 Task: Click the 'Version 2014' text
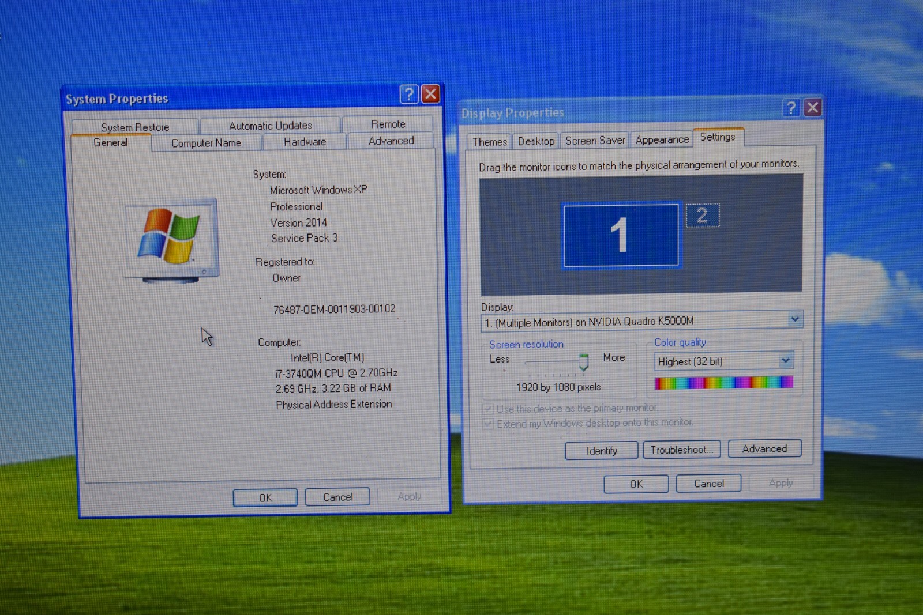[299, 222]
